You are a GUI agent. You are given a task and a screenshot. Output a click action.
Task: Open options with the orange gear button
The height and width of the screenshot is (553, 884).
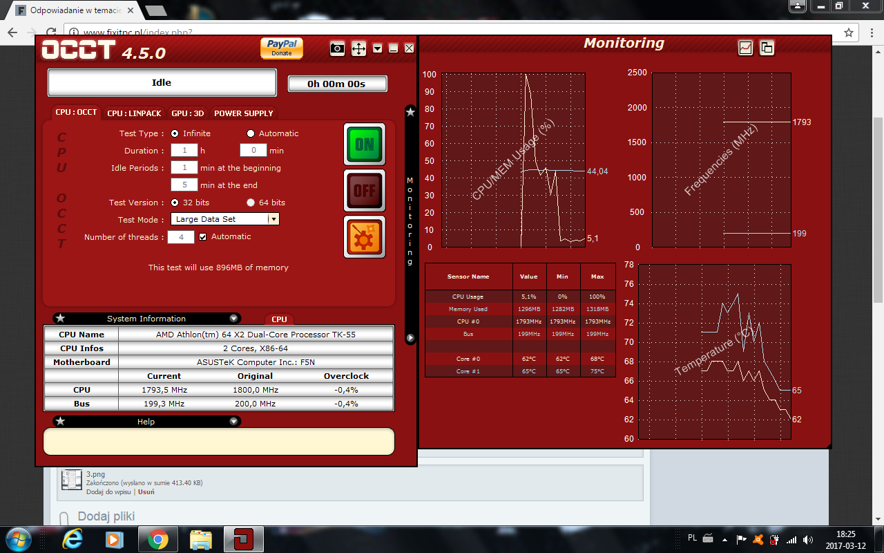365,236
